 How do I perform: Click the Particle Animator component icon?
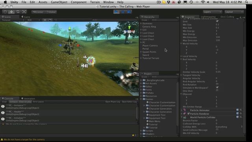[x=185, y=110]
